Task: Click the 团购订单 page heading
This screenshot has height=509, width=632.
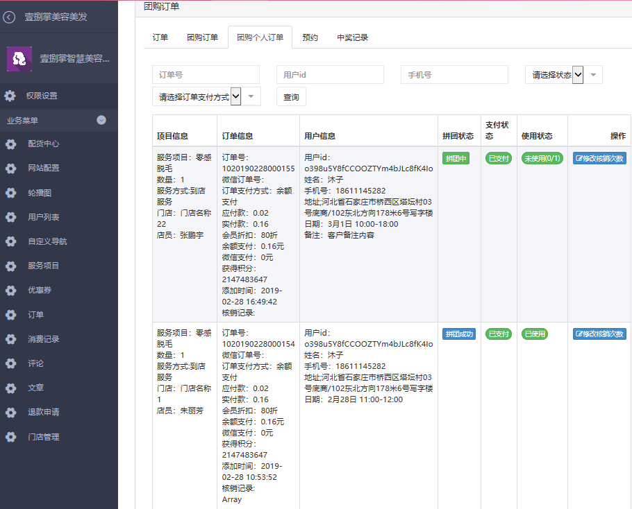Action: point(162,6)
